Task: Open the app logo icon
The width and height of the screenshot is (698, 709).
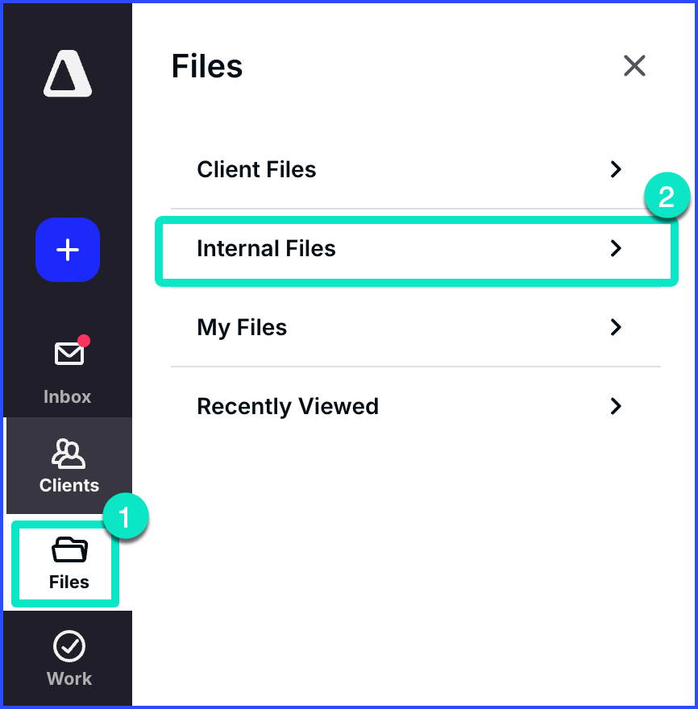Action: click(x=67, y=73)
